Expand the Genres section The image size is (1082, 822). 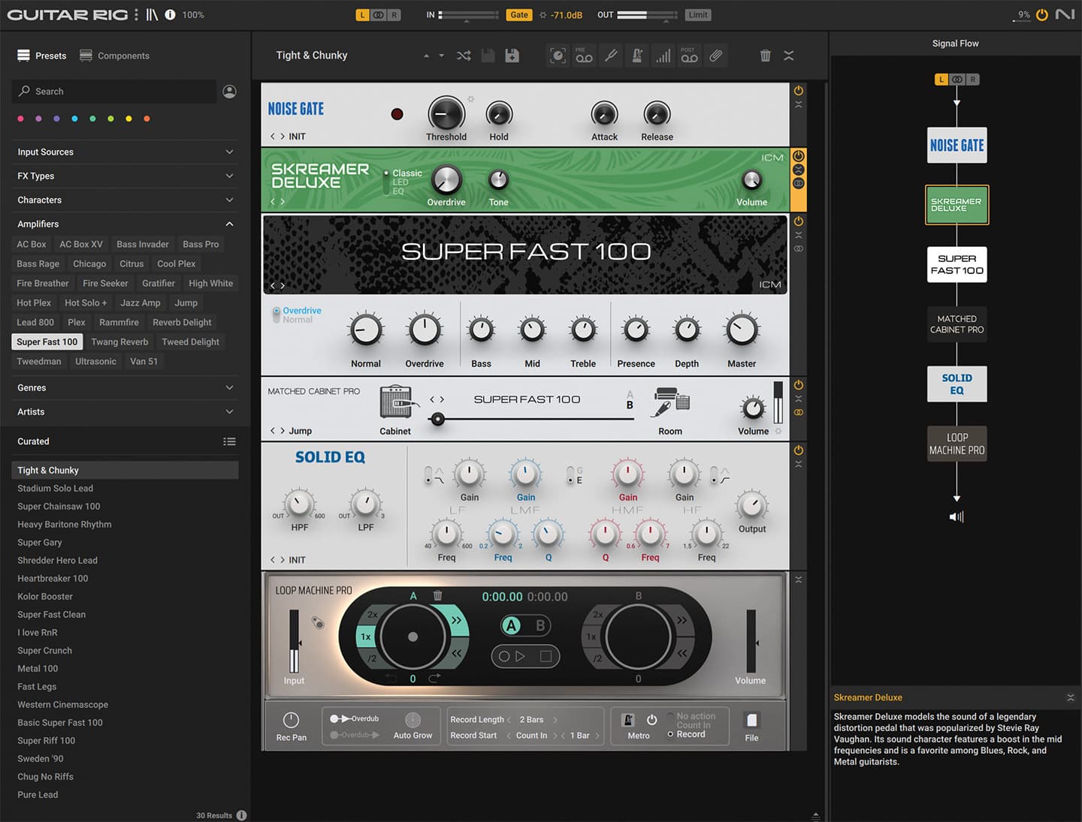125,387
